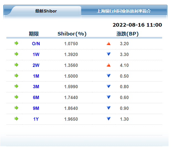
Task: Click the red up triangle for O/N
Action: coord(108,44)
